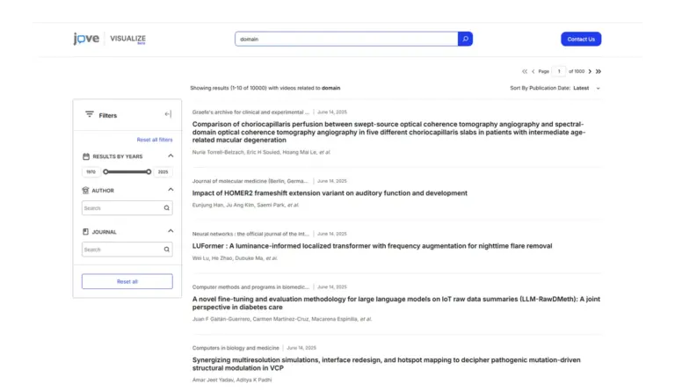
Task: Click the 2025 end year field
Action: pyautogui.click(x=163, y=172)
